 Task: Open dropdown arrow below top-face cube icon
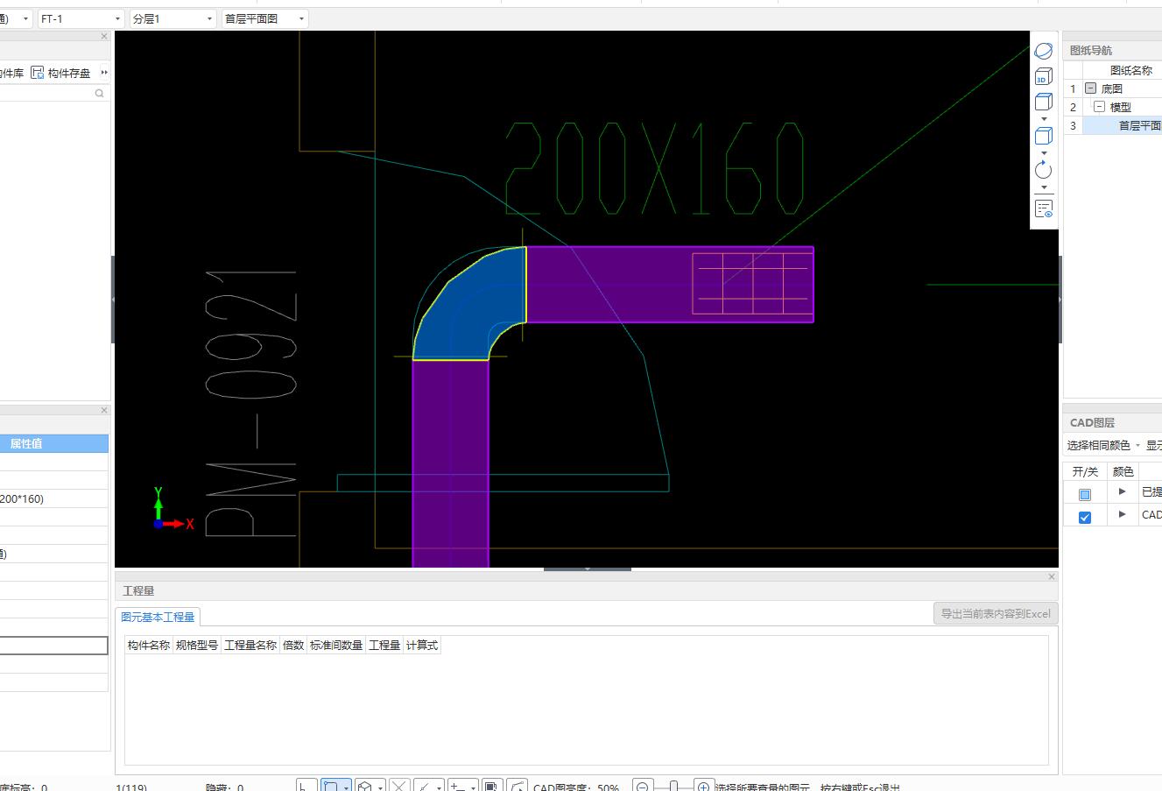point(1043,118)
